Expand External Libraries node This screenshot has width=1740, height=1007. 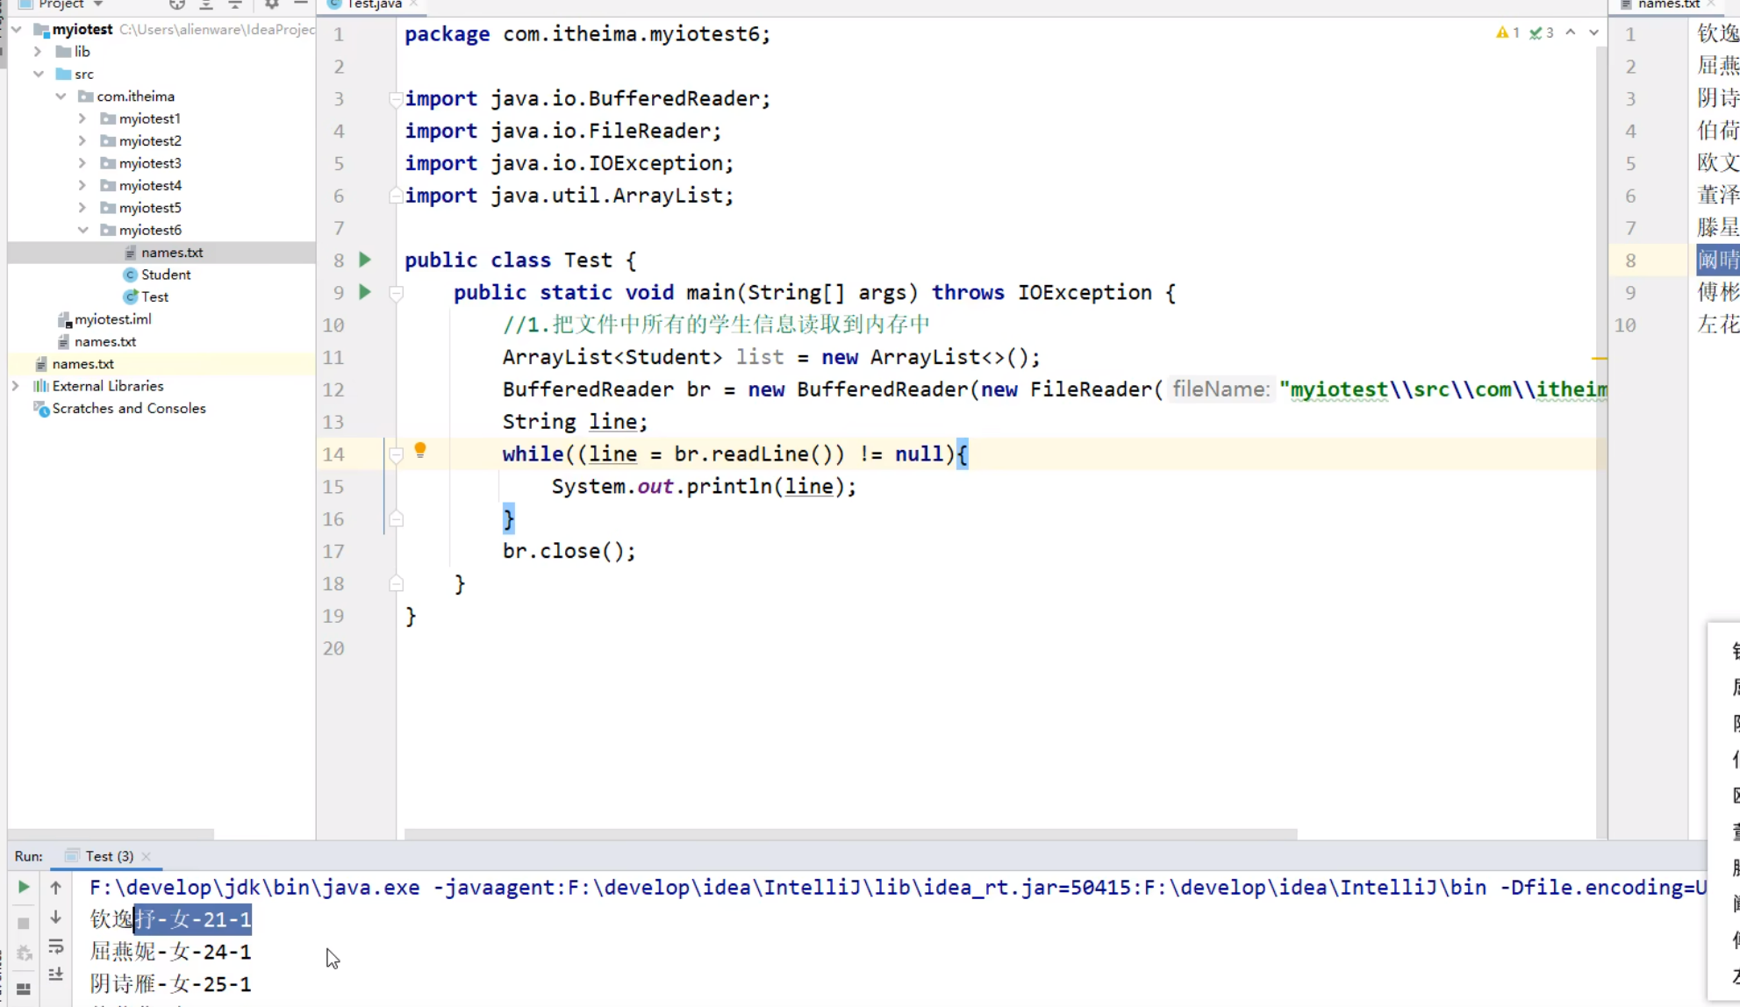[16, 386]
